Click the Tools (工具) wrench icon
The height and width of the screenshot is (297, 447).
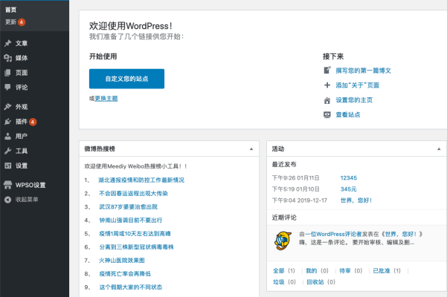pos(7,151)
